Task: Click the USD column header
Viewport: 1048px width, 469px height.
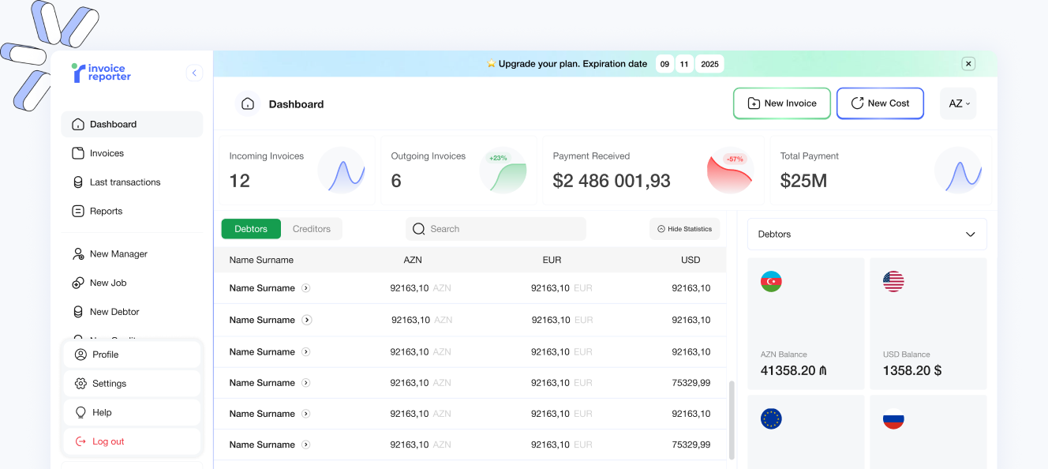Action: coord(691,260)
